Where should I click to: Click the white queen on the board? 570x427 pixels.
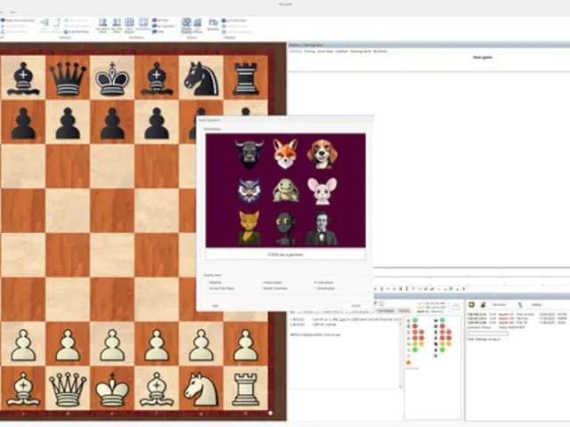click(x=68, y=389)
